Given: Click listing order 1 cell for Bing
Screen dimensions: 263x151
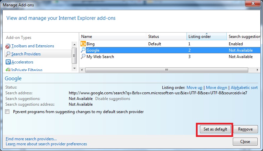Looking at the screenshot, I should click(x=189, y=44).
